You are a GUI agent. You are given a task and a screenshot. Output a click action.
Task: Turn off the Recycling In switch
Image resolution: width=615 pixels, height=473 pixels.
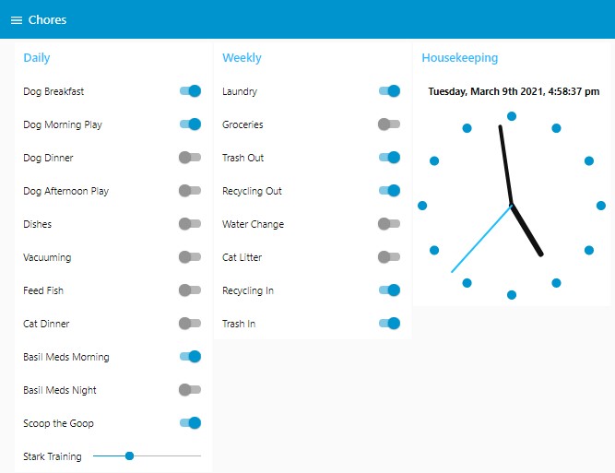coord(389,290)
